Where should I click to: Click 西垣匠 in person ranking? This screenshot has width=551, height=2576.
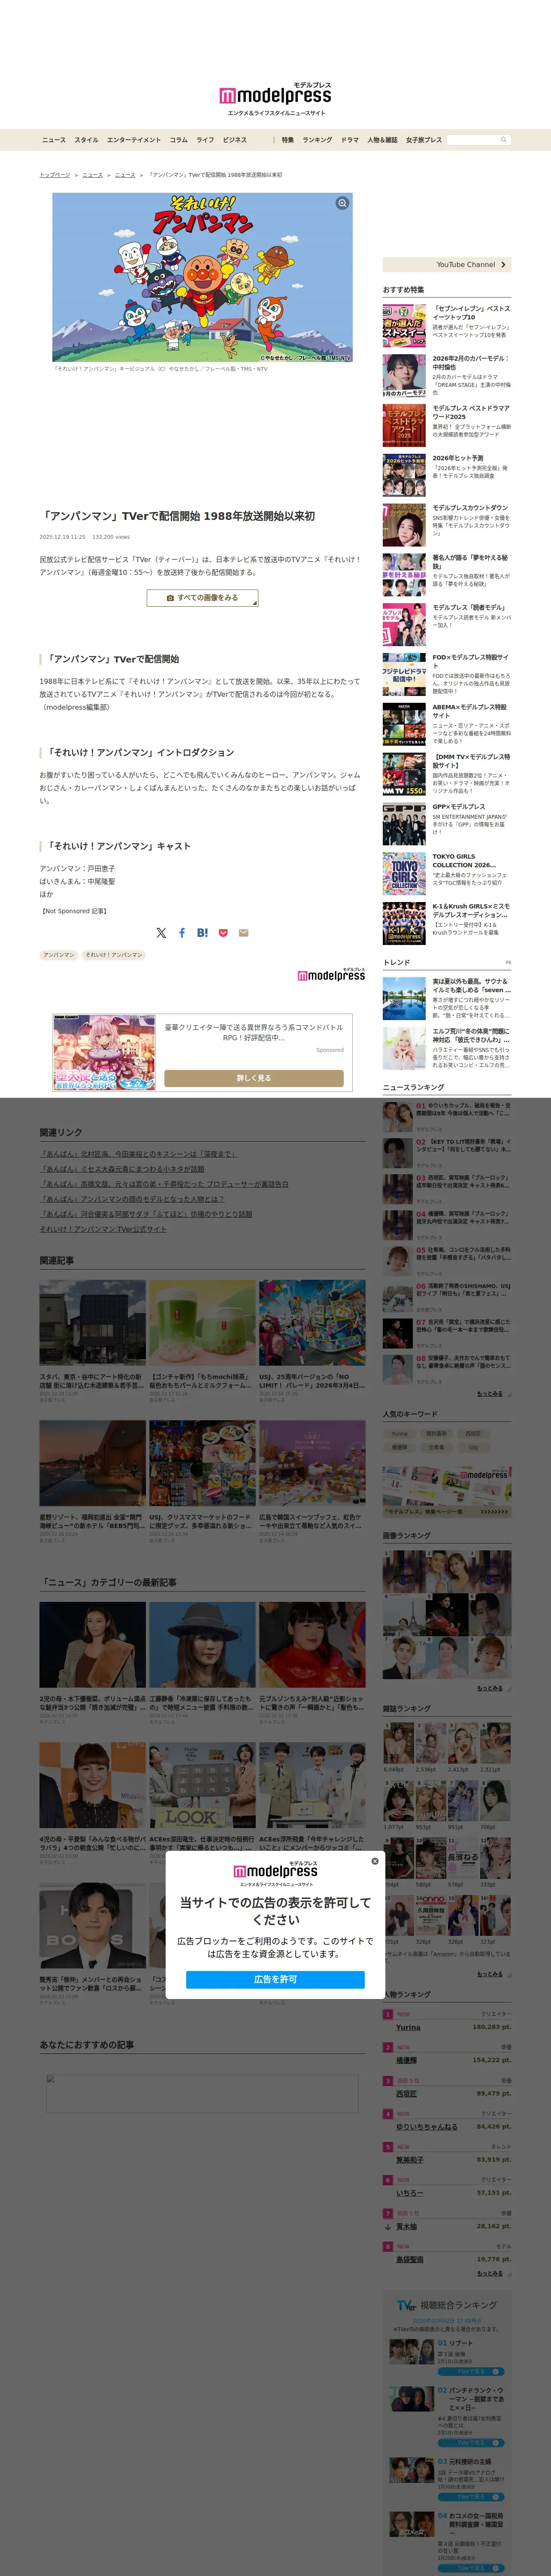(x=406, y=2093)
